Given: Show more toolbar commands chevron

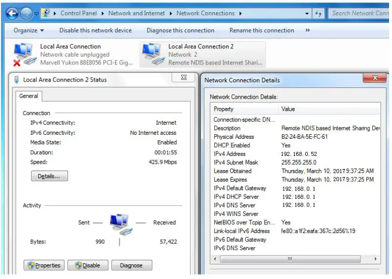Looking at the screenshot, I should 308,30.
